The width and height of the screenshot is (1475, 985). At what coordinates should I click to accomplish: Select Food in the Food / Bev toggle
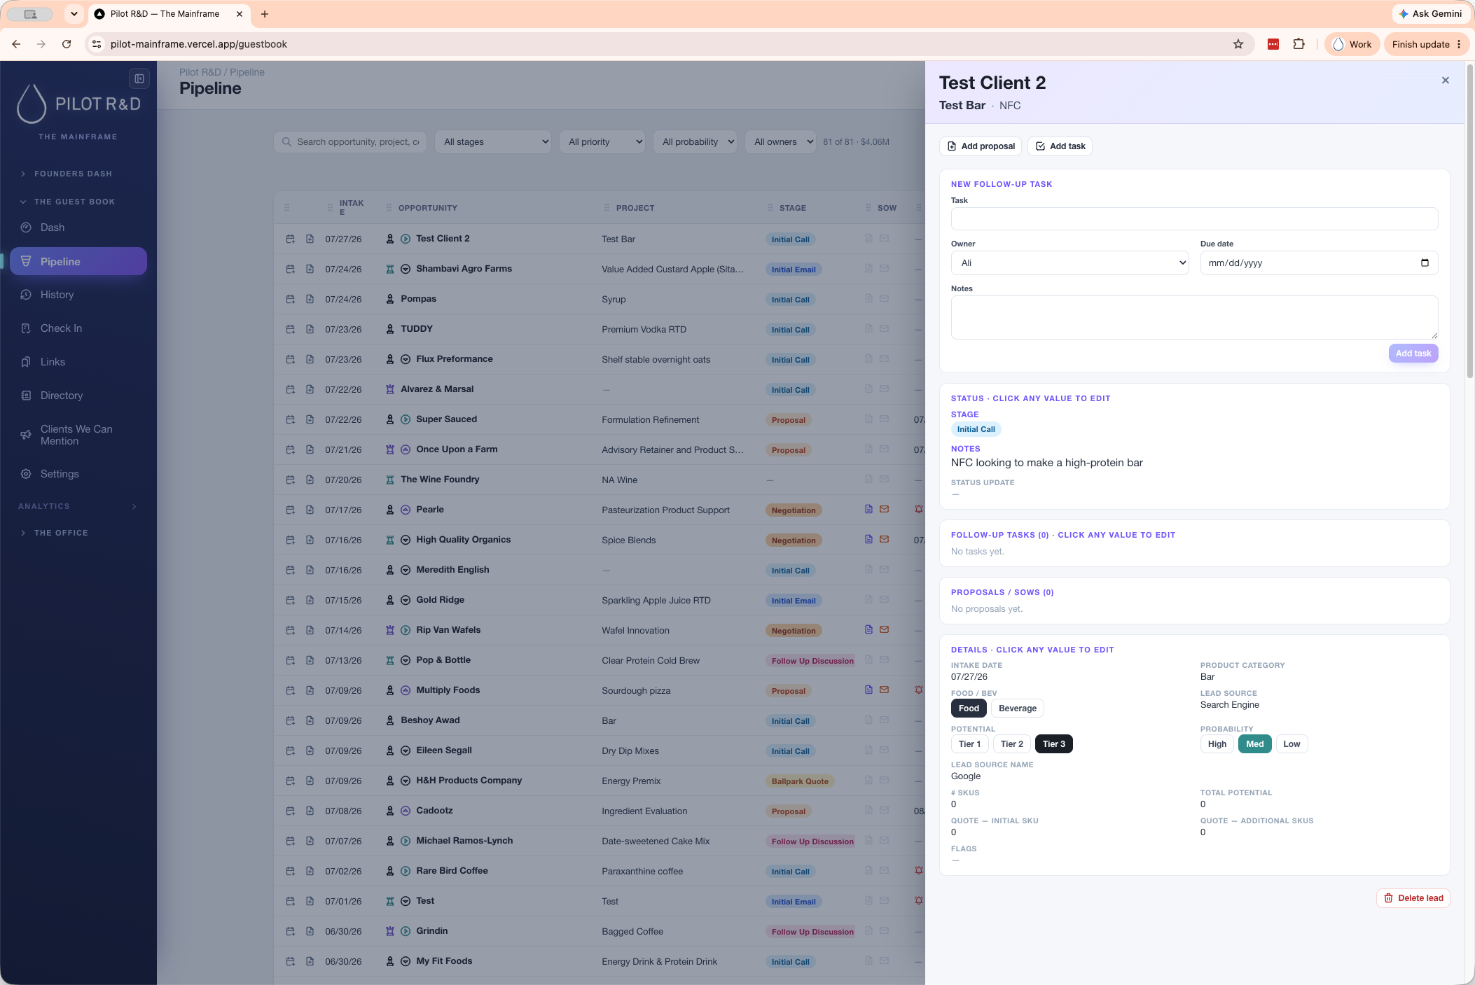pos(969,708)
